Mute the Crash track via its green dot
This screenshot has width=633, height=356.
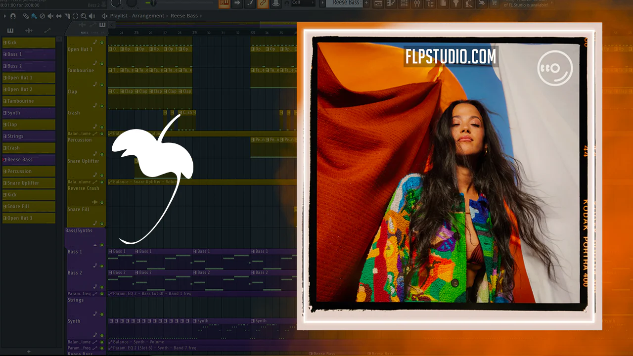(x=102, y=127)
